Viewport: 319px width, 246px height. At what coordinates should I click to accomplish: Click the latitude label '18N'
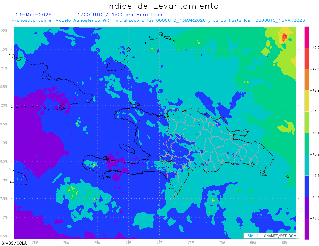pos(5,180)
